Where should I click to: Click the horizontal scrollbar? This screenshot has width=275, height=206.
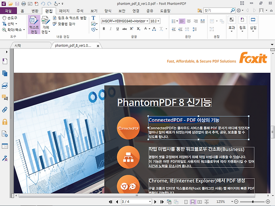(x=137, y=196)
